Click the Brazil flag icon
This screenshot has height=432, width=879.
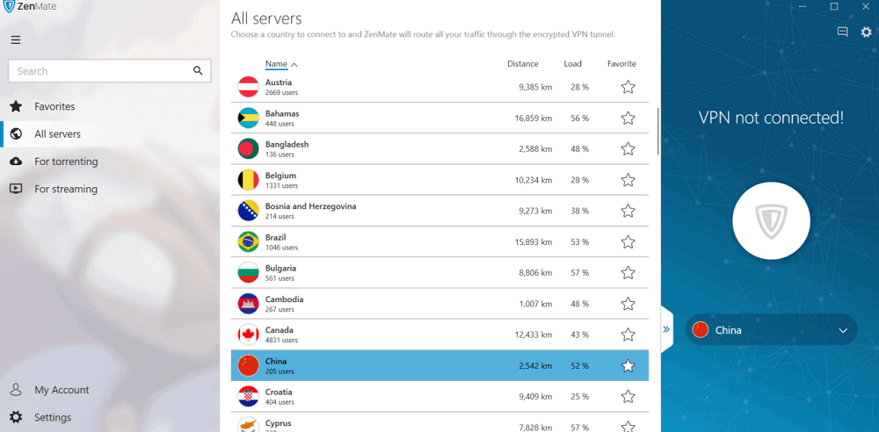point(248,241)
